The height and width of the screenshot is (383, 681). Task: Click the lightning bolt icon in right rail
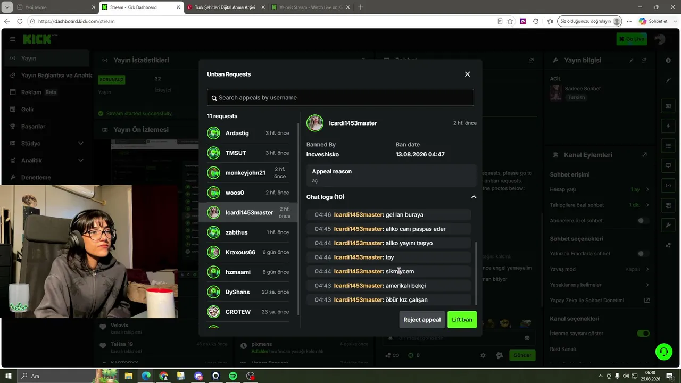[668, 126]
